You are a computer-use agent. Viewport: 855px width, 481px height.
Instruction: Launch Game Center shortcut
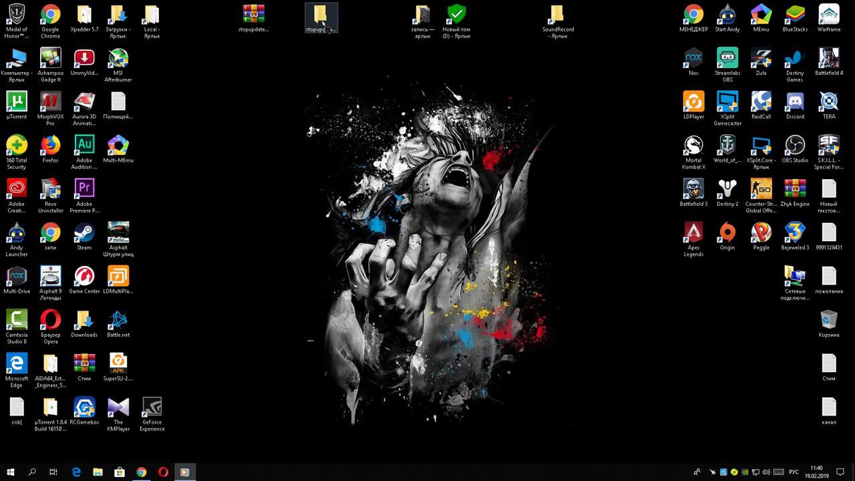pos(84,280)
